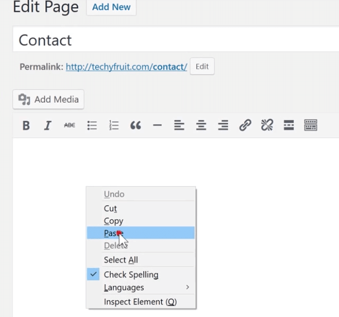
Task: Click the Contact title field
Action: (x=176, y=39)
